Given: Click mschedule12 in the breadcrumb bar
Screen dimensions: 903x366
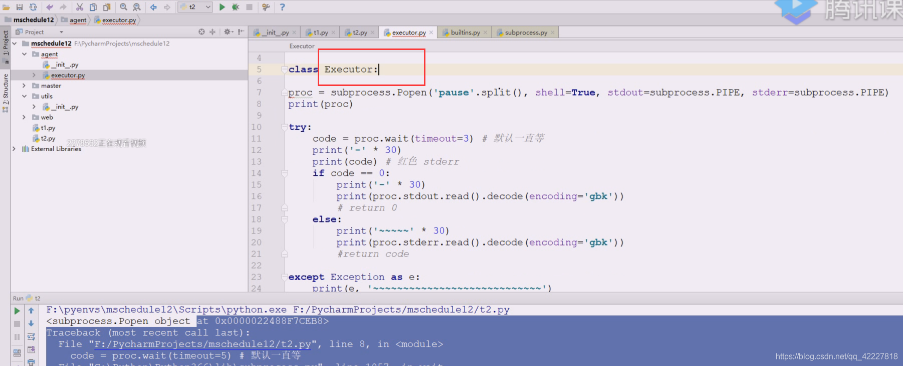Looking at the screenshot, I should point(29,20).
